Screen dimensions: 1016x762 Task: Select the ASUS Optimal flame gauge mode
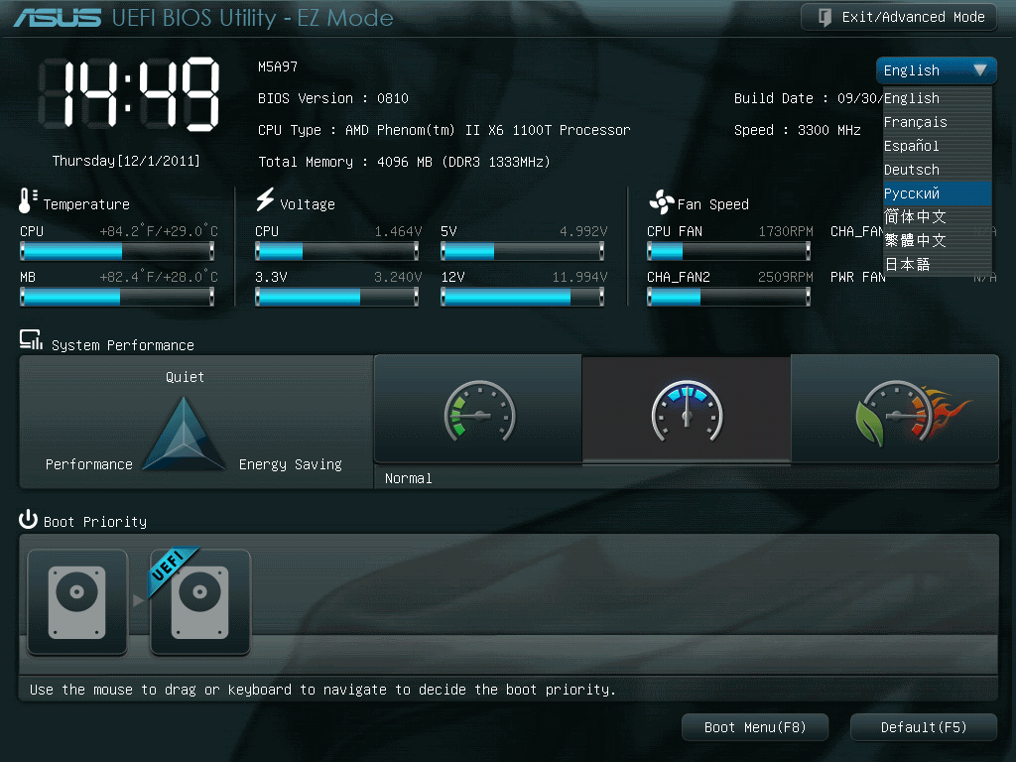click(895, 409)
